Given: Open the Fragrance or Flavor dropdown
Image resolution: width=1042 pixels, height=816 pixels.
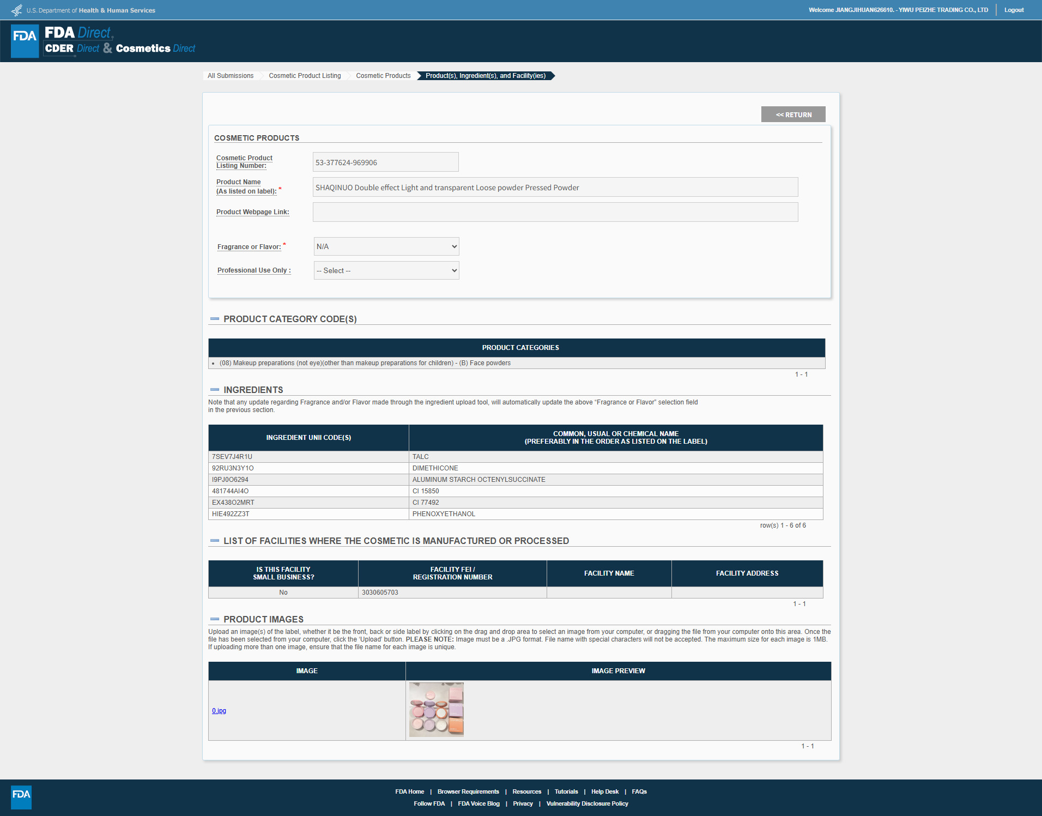Looking at the screenshot, I should click(x=386, y=246).
